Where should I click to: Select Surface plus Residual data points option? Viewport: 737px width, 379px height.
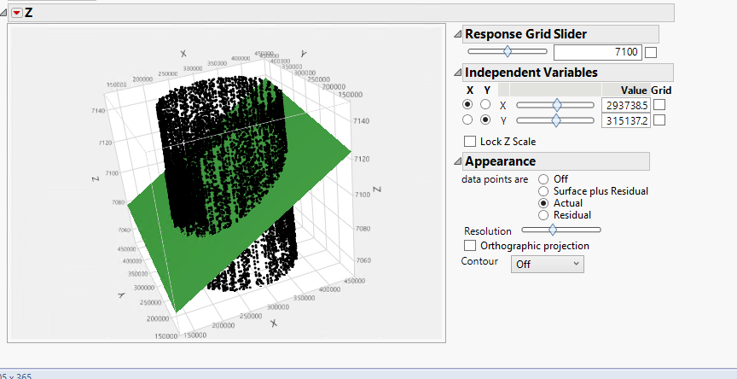pyautogui.click(x=543, y=191)
